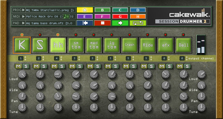
Task: Select pattern E purple button
Action: [85, 17]
